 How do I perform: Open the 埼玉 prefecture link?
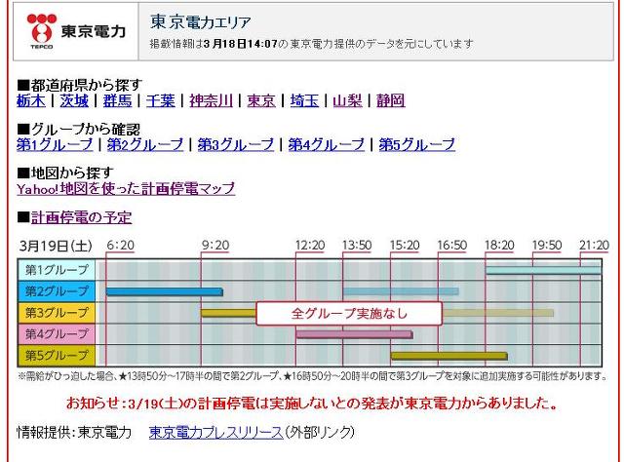click(304, 100)
